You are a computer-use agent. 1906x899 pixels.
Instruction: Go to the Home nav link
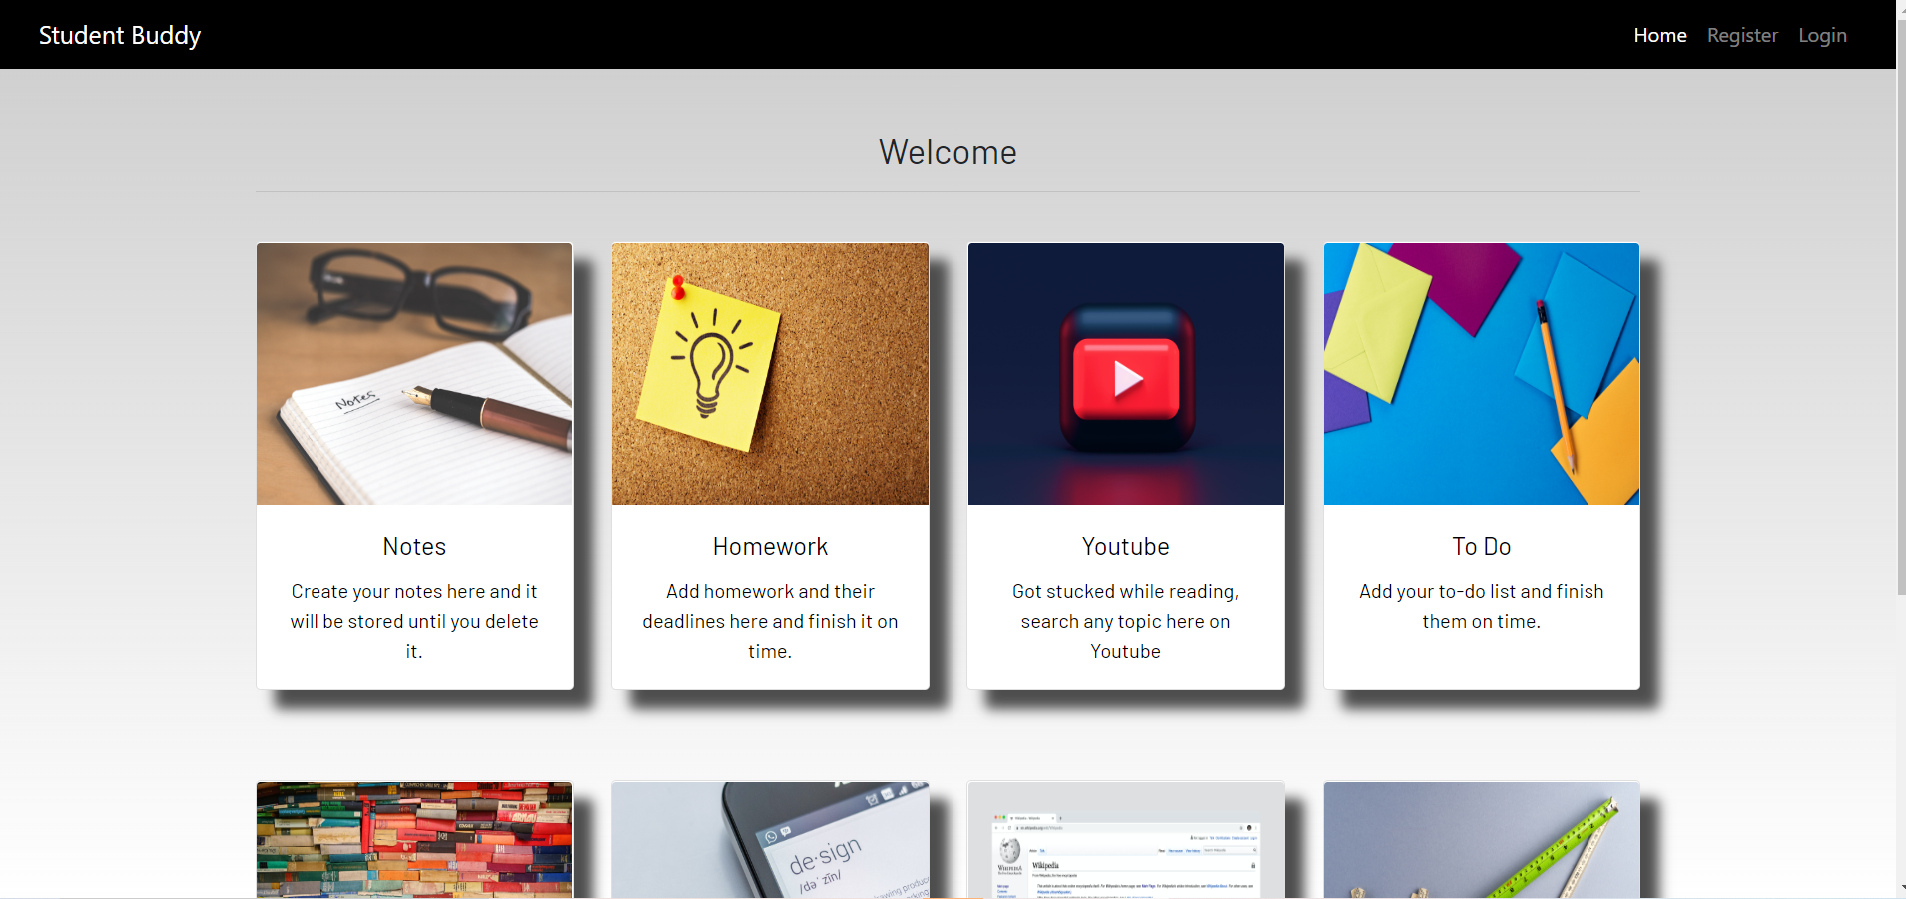pyautogui.click(x=1660, y=35)
